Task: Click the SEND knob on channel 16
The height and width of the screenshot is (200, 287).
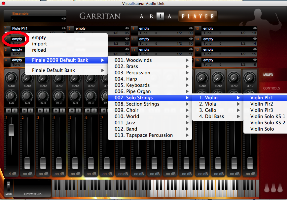Action: (250, 78)
